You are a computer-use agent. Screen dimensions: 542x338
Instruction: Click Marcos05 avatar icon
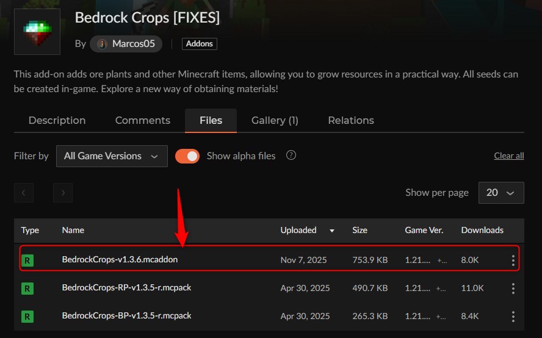point(102,44)
